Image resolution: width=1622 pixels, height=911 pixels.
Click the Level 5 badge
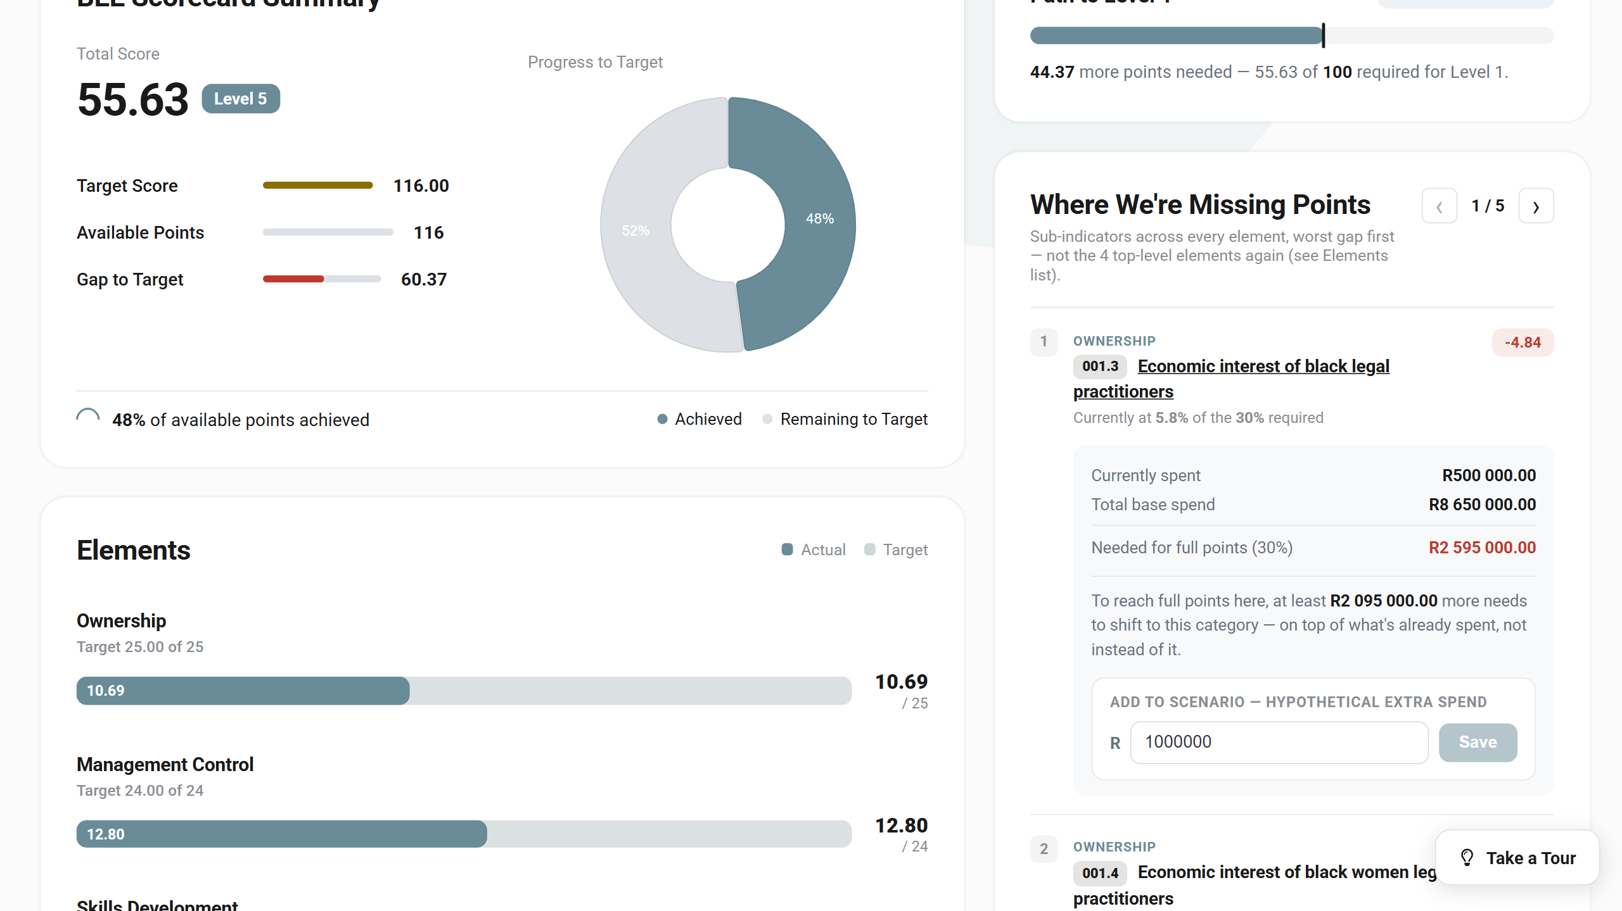[241, 99]
